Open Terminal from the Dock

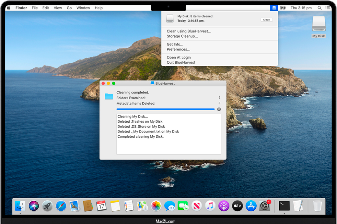(284, 205)
